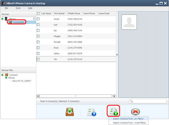Click the red delete contacts icon
The width and height of the screenshot is (169, 125).
point(136,112)
